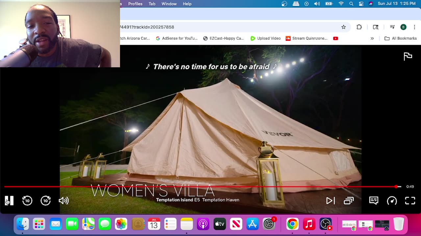Open Mail from the dock

[56, 224]
